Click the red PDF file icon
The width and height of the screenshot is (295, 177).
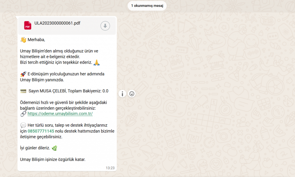point(28,26)
